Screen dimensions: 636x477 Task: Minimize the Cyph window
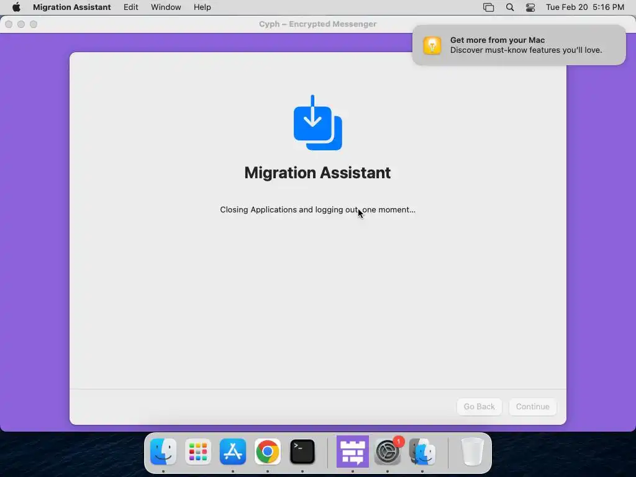tap(21, 24)
